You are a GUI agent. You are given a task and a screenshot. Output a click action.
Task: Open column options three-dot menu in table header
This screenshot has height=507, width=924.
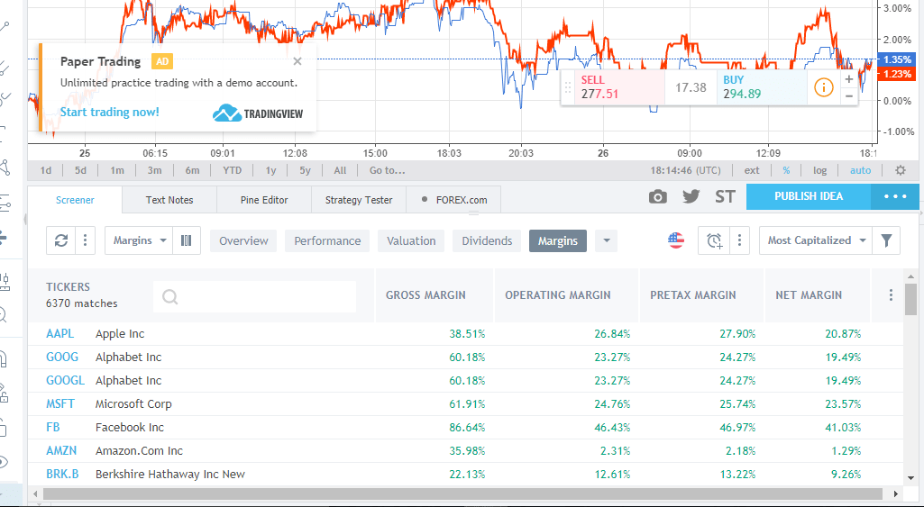point(891,294)
